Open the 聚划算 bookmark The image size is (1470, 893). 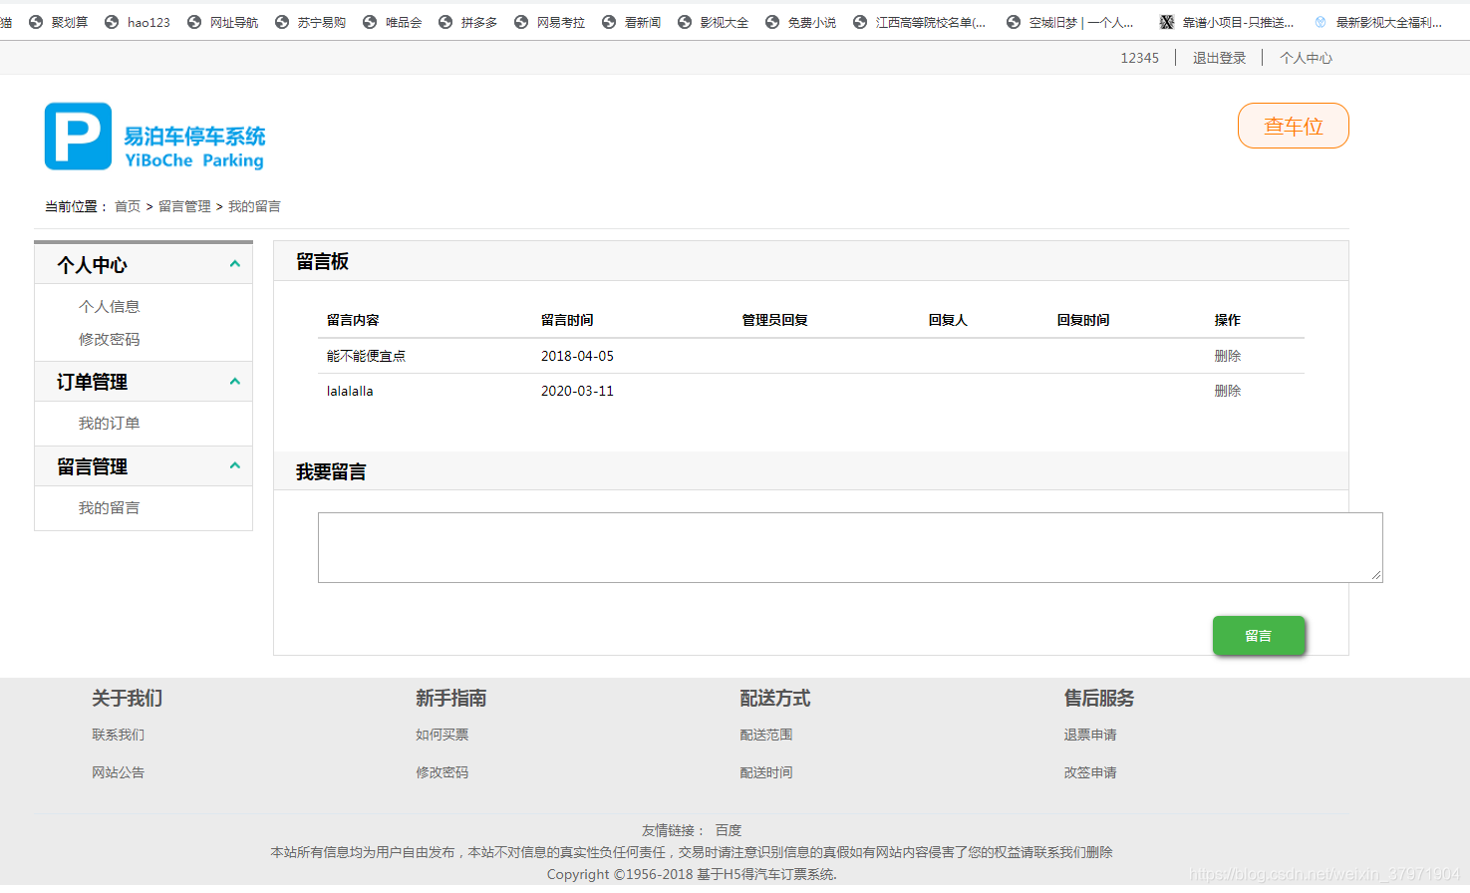pyautogui.click(x=59, y=22)
